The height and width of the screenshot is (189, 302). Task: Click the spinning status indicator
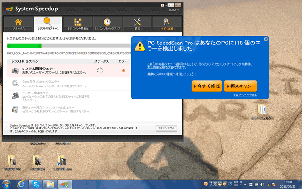tap(100, 70)
